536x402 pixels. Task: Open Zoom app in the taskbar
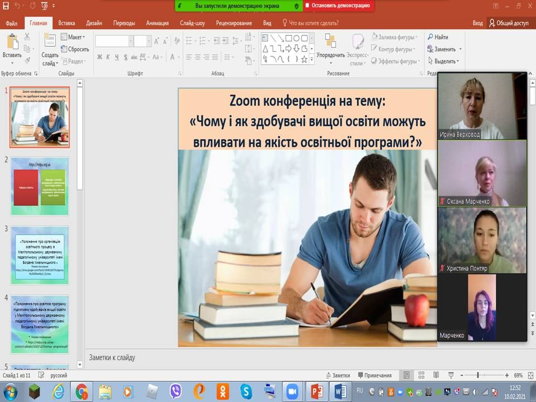coord(291,392)
